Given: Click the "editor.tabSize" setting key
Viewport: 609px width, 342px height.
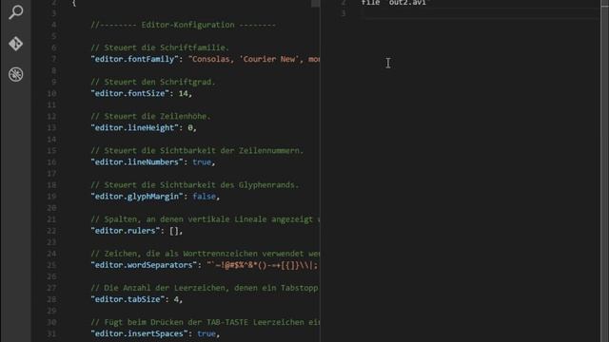Looking at the screenshot, I should (x=128, y=299).
